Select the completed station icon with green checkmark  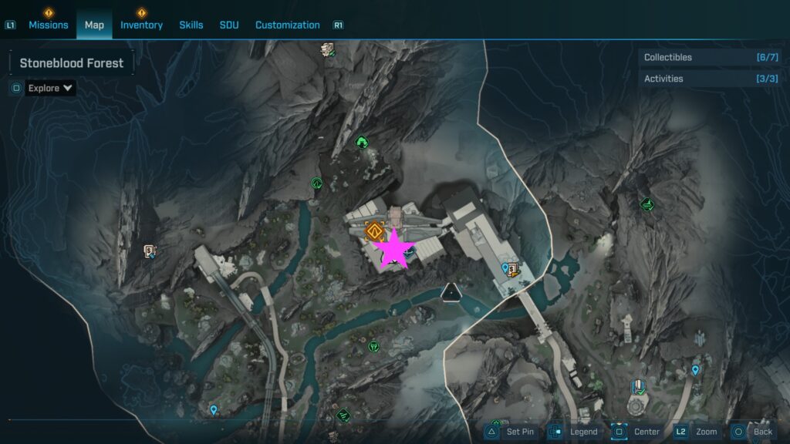pyautogui.click(x=637, y=387)
